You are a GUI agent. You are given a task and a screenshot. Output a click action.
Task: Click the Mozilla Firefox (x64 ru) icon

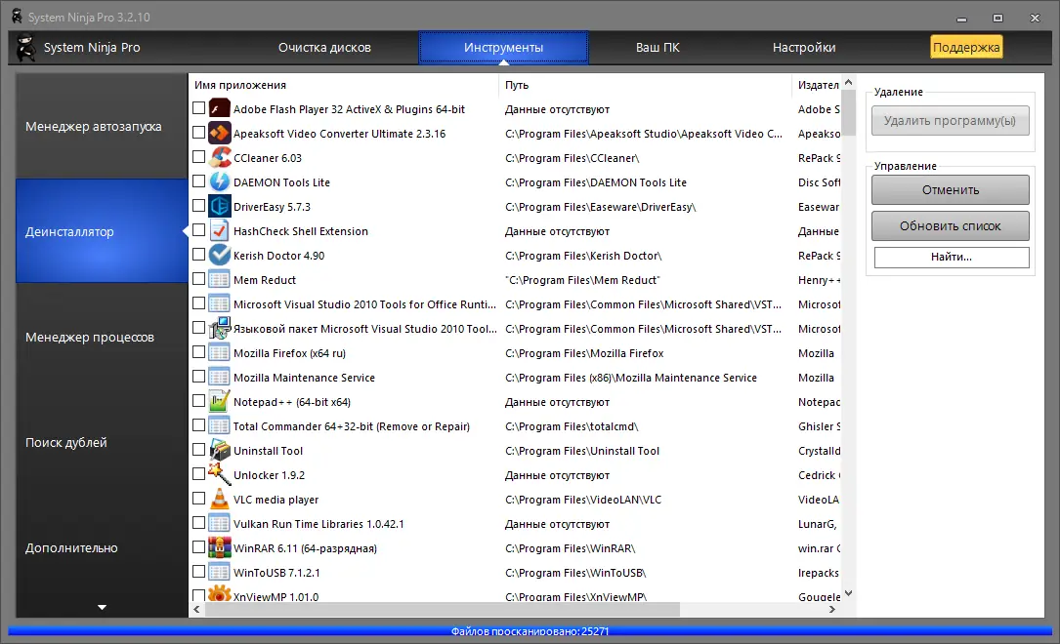point(219,352)
